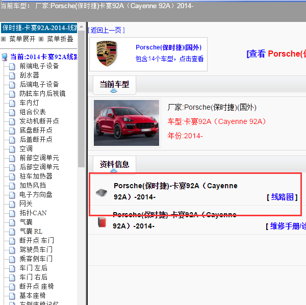Viewport: 306px width, 305px height.
Task: Click 包含14个车型,点击查看 link
Action: tap(170, 59)
